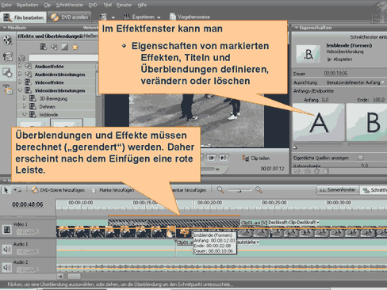Open the Bearbeiten menu
The height and width of the screenshot is (290, 387).
[x=28, y=5]
